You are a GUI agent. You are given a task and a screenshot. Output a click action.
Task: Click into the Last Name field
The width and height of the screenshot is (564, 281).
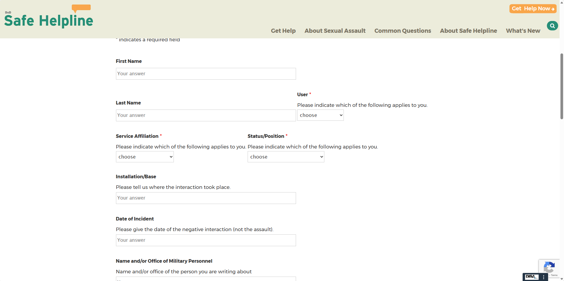tap(206, 115)
